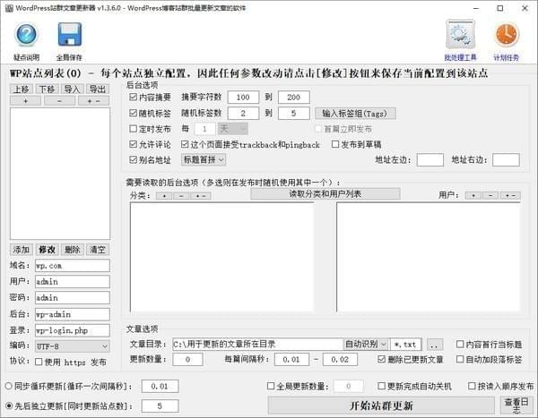The width and height of the screenshot is (538, 418).
Task: Click the 每篇间隔秒 minimum field 0.01
Action: (x=291, y=360)
